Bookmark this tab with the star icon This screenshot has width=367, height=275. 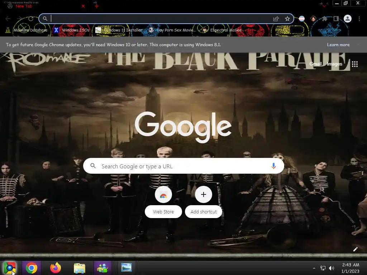tap(287, 19)
